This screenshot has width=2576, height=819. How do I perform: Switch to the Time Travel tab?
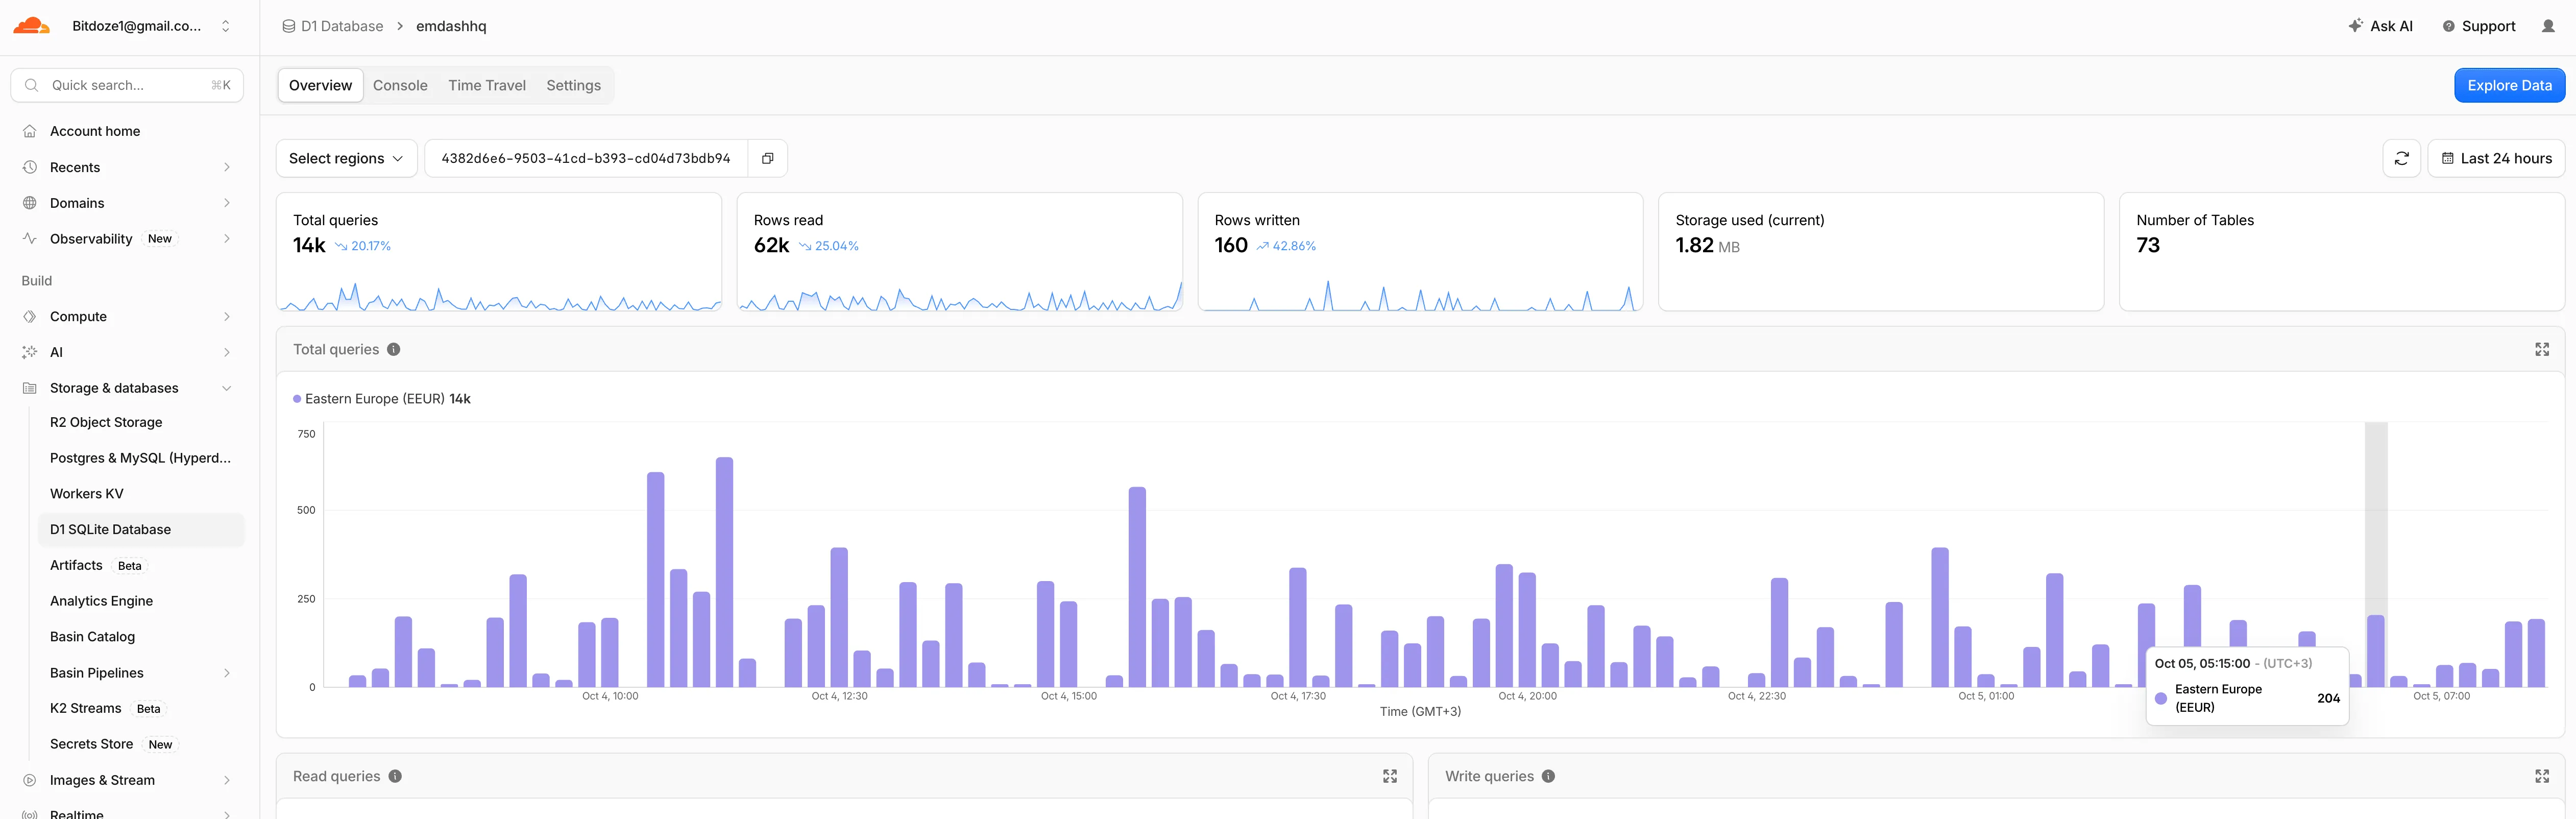(x=487, y=85)
